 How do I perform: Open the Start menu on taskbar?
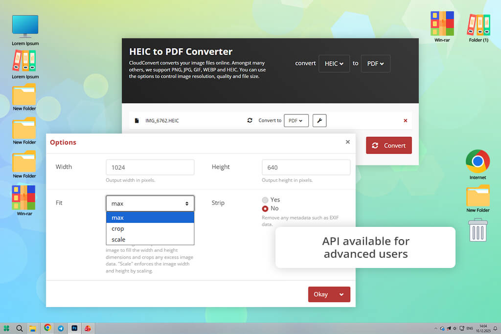tap(6, 328)
